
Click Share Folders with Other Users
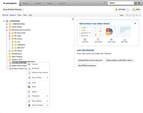pyautogui.click(x=119, y=60)
